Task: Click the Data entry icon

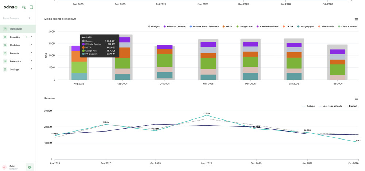Action: 5,61
